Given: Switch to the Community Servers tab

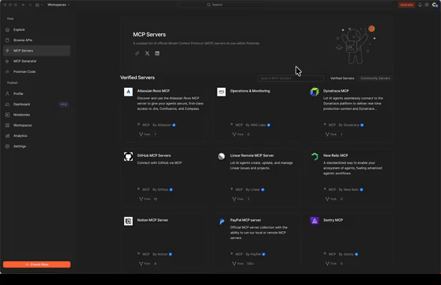Looking at the screenshot, I should click(375, 78).
